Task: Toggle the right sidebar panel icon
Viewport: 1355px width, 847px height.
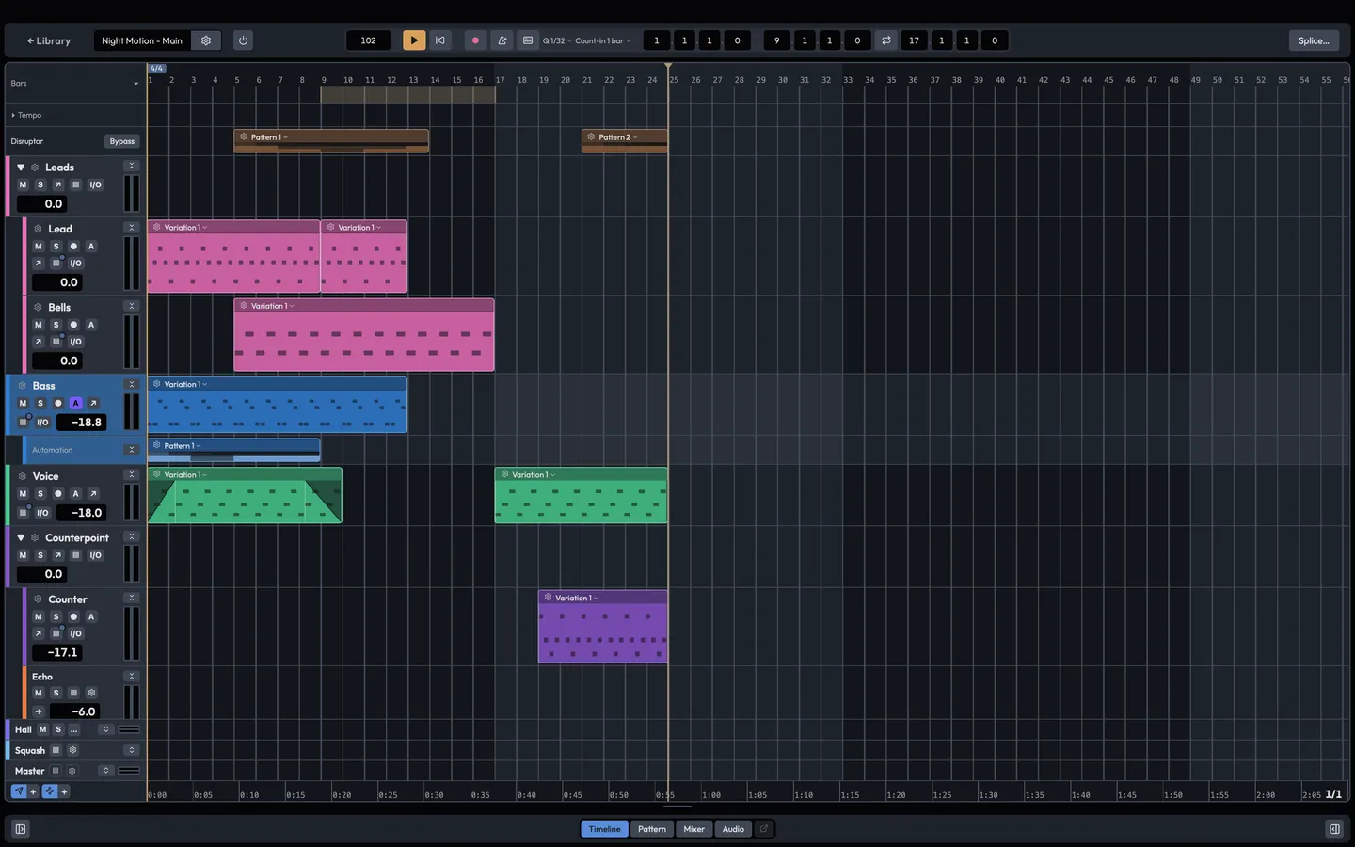Action: point(1334,829)
